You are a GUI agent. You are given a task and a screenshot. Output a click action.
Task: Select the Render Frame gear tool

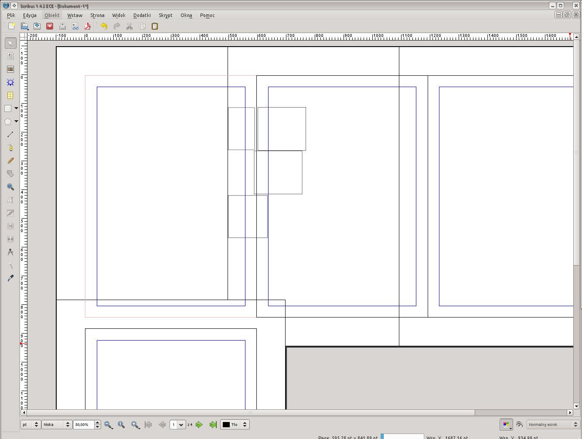tap(10, 82)
